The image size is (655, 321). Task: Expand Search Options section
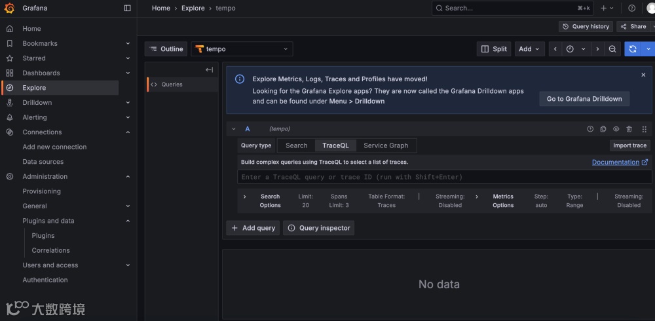245,197
